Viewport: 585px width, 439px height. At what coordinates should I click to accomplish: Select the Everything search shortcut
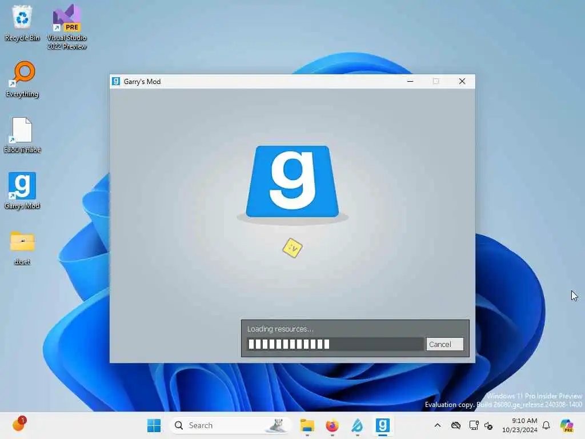coord(22,79)
